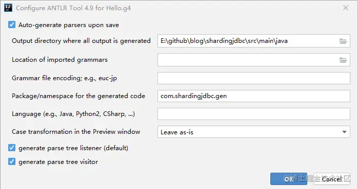Open the Leave as-is combo box

pyautogui.click(x=253, y=132)
